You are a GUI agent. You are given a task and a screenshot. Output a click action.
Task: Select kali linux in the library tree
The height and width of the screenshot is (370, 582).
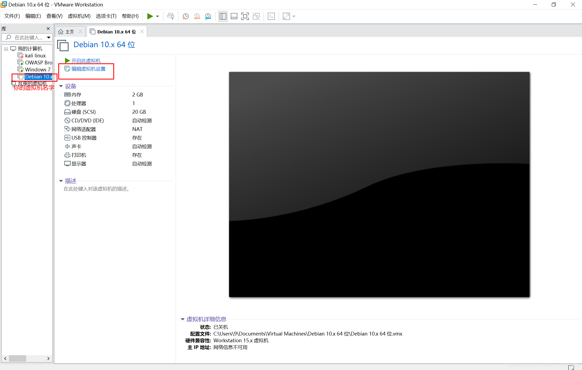35,56
